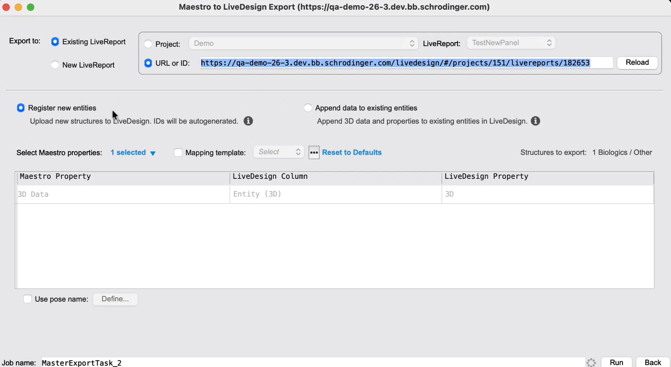This screenshot has height=367, width=671.
Task: Open the Mapping template Select dropdown
Action: 279,152
